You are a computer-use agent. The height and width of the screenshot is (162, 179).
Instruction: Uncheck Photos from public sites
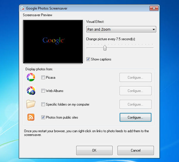pos(43,117)
